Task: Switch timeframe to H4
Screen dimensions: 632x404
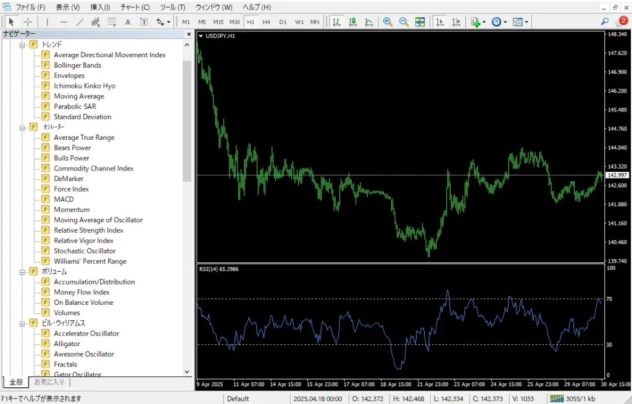Action: (x=267, y=22)
